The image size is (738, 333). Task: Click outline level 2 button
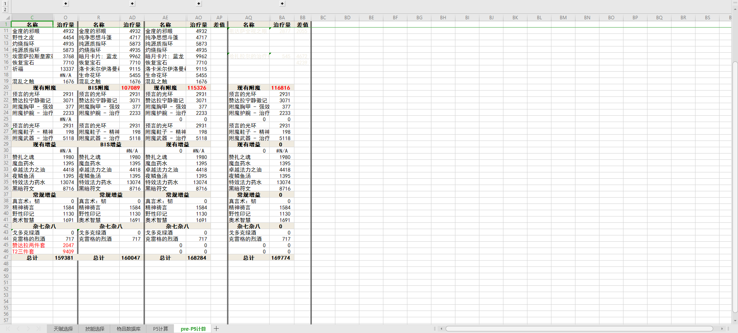(x=5, y=10)
